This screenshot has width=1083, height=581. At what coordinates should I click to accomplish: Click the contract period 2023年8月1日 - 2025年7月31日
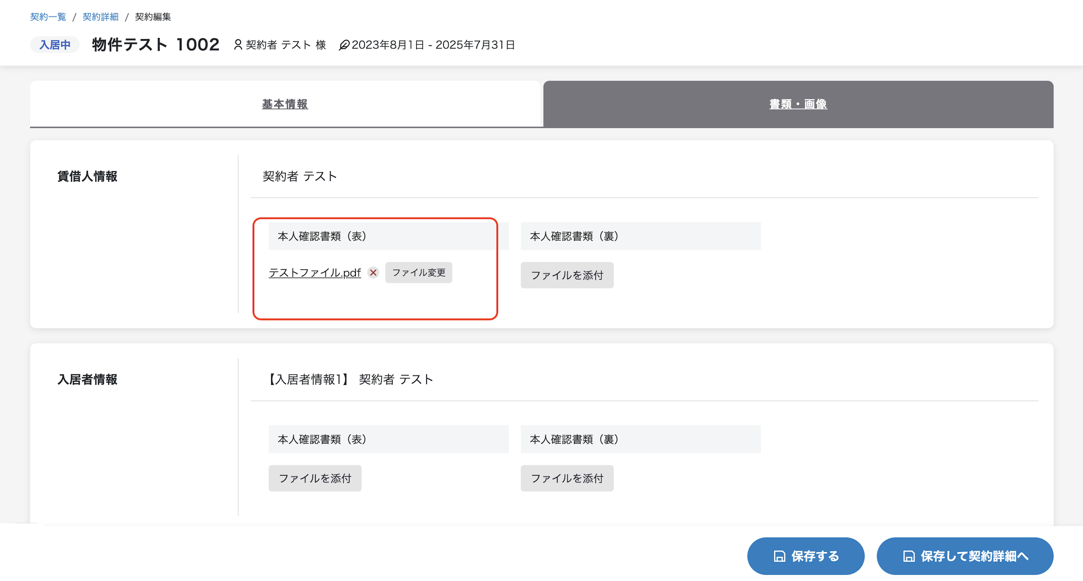(434, 45)
